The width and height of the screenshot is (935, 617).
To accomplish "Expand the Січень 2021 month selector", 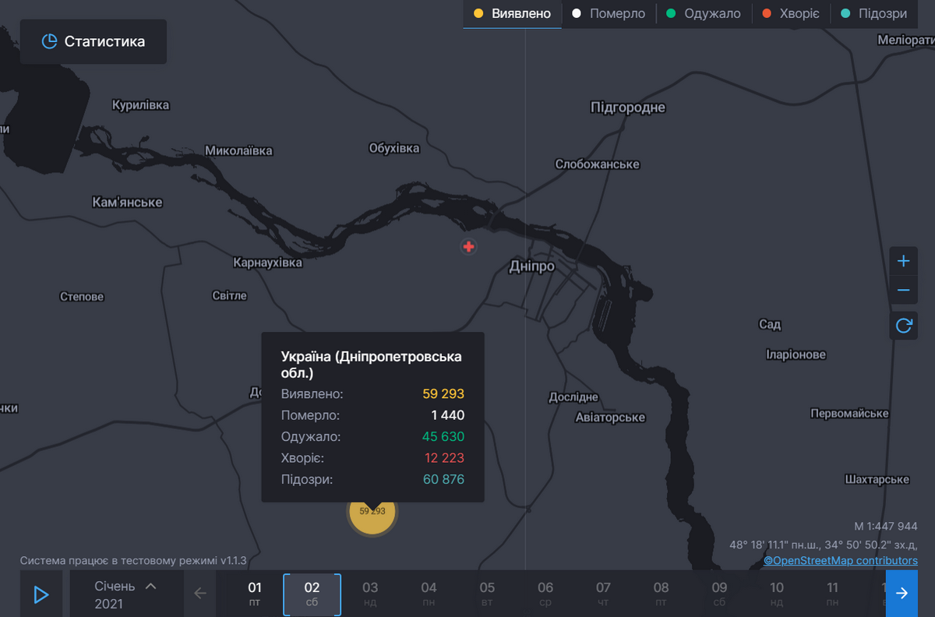I will coord(126,594).
